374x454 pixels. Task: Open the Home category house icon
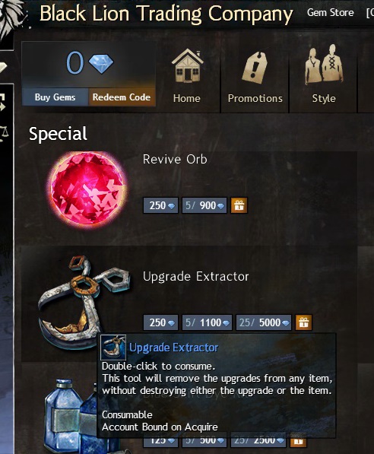click(187, 65)
